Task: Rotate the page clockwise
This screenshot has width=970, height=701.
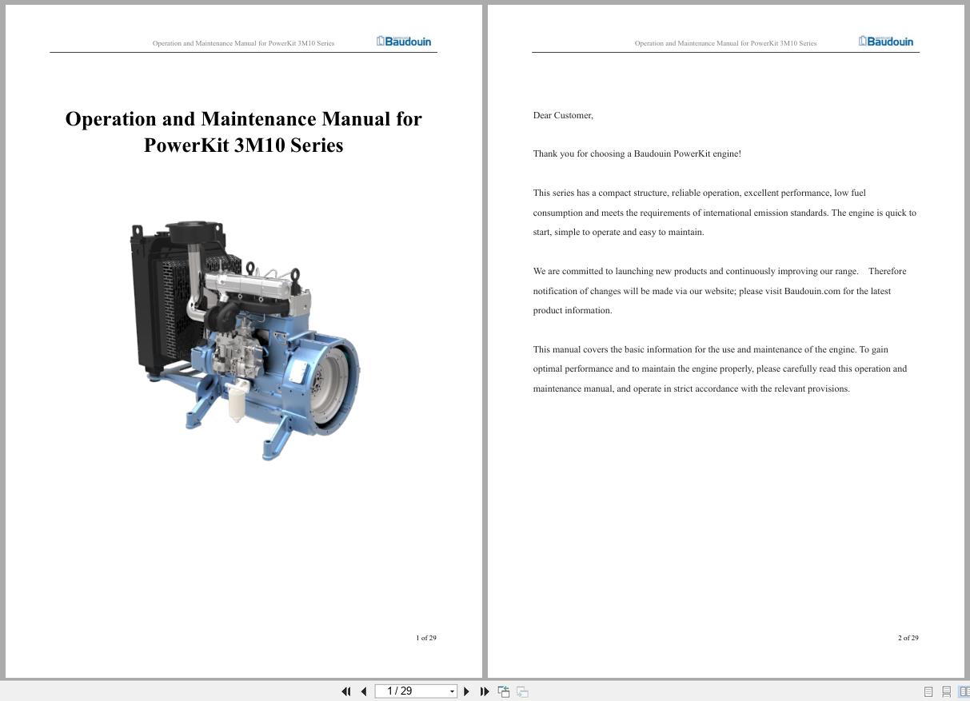Action: pos(521,691)
